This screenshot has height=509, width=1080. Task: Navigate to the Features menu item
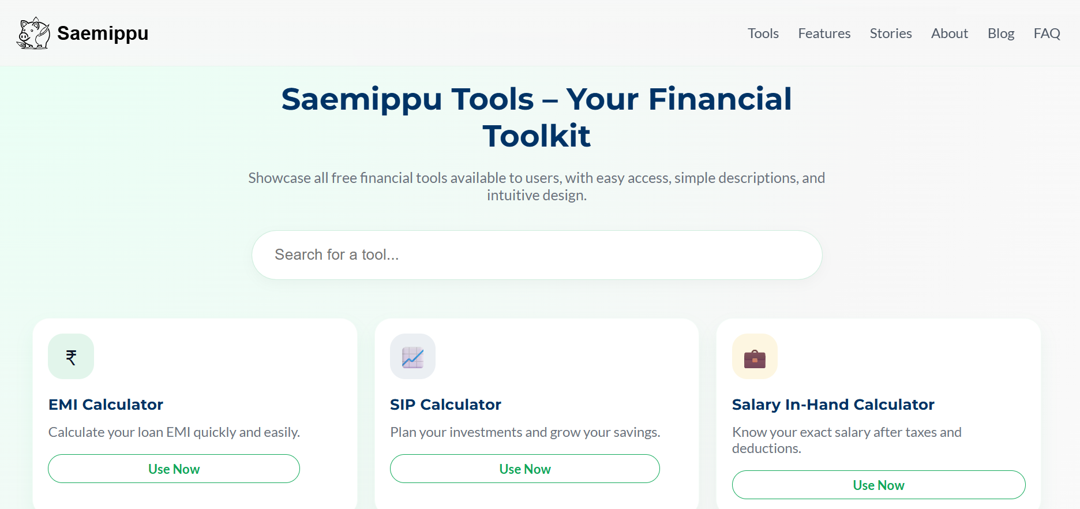pos(824,33)
